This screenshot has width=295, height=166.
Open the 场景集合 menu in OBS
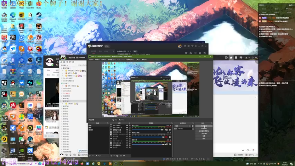[130, 59]
